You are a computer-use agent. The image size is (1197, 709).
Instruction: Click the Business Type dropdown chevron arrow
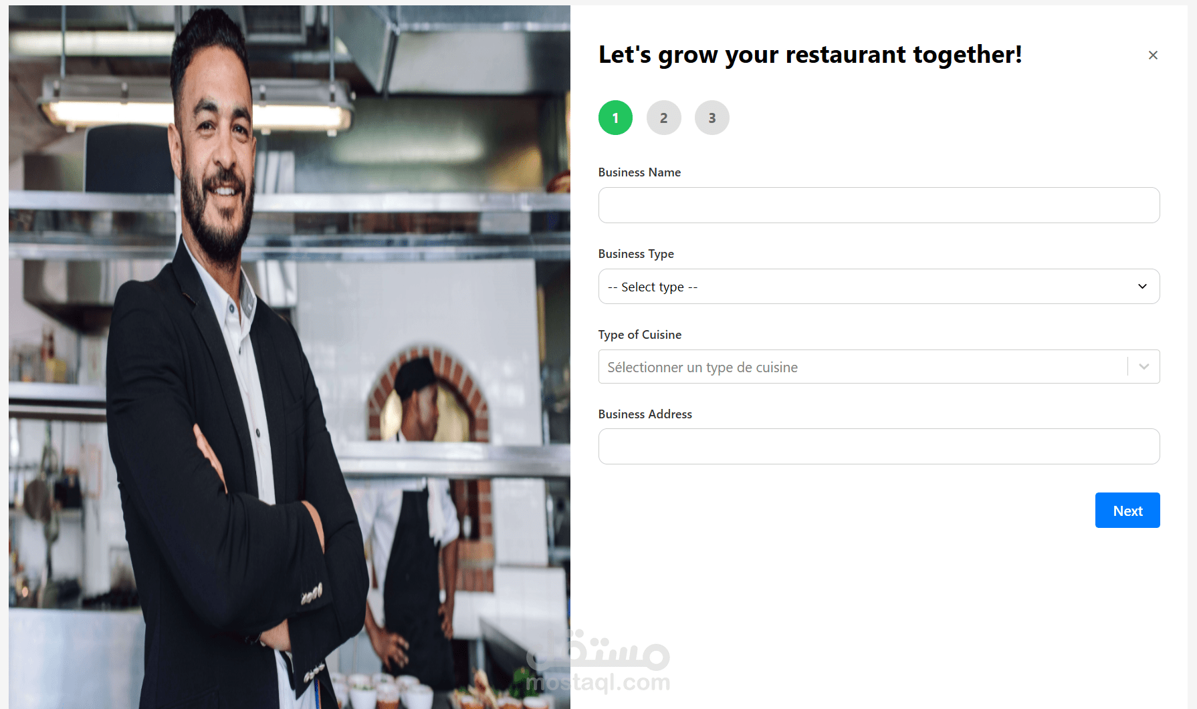point(1142,287)
